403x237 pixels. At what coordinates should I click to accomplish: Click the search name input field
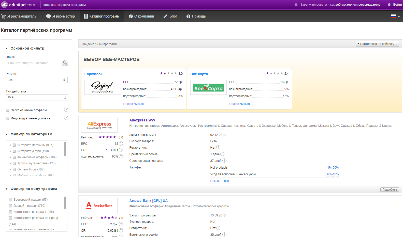(34, 63)
